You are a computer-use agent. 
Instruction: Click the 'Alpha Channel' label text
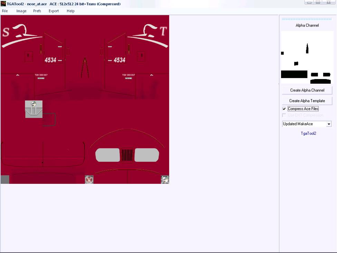(307, 25)
